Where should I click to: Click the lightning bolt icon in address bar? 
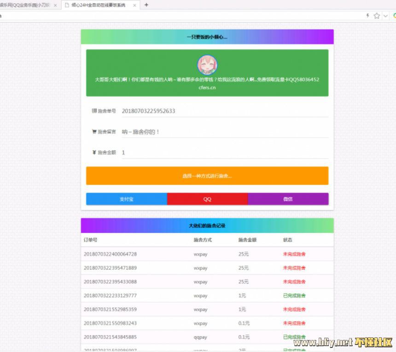click(367, 16)
